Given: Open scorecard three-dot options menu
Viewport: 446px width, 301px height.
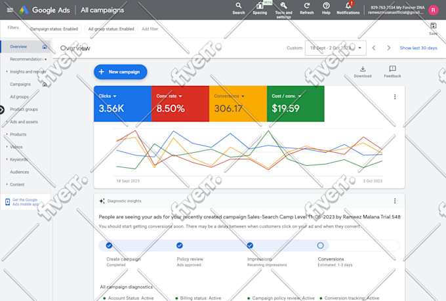Looking at the screenshot, I should click(x=395, y=97).
